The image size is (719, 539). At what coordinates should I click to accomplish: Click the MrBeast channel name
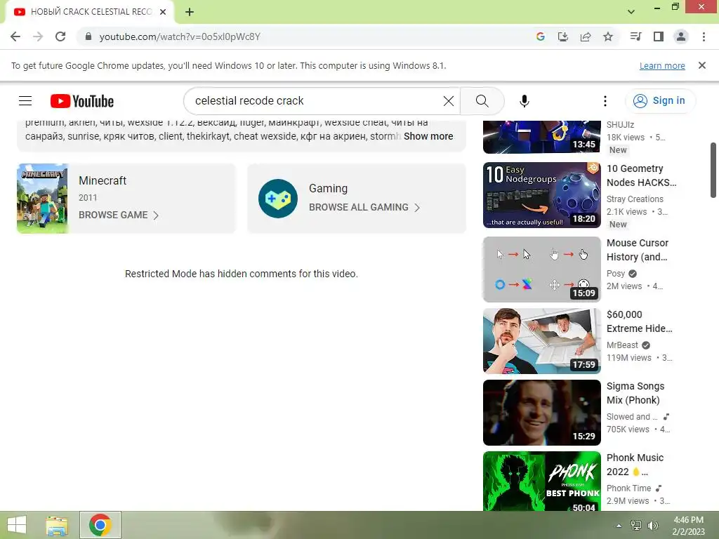pos(622,345)
